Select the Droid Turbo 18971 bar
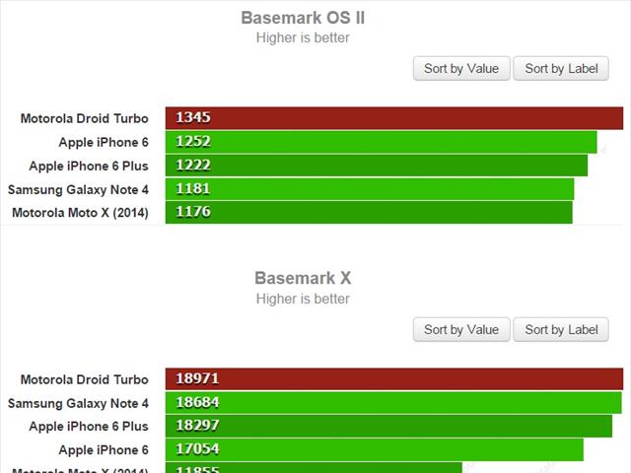Screen dimensions: 631x473 [x=394, y=378]
